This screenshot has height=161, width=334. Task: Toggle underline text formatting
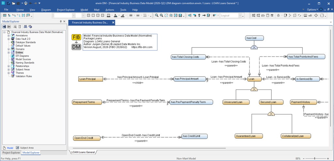(x=98, y=15)
